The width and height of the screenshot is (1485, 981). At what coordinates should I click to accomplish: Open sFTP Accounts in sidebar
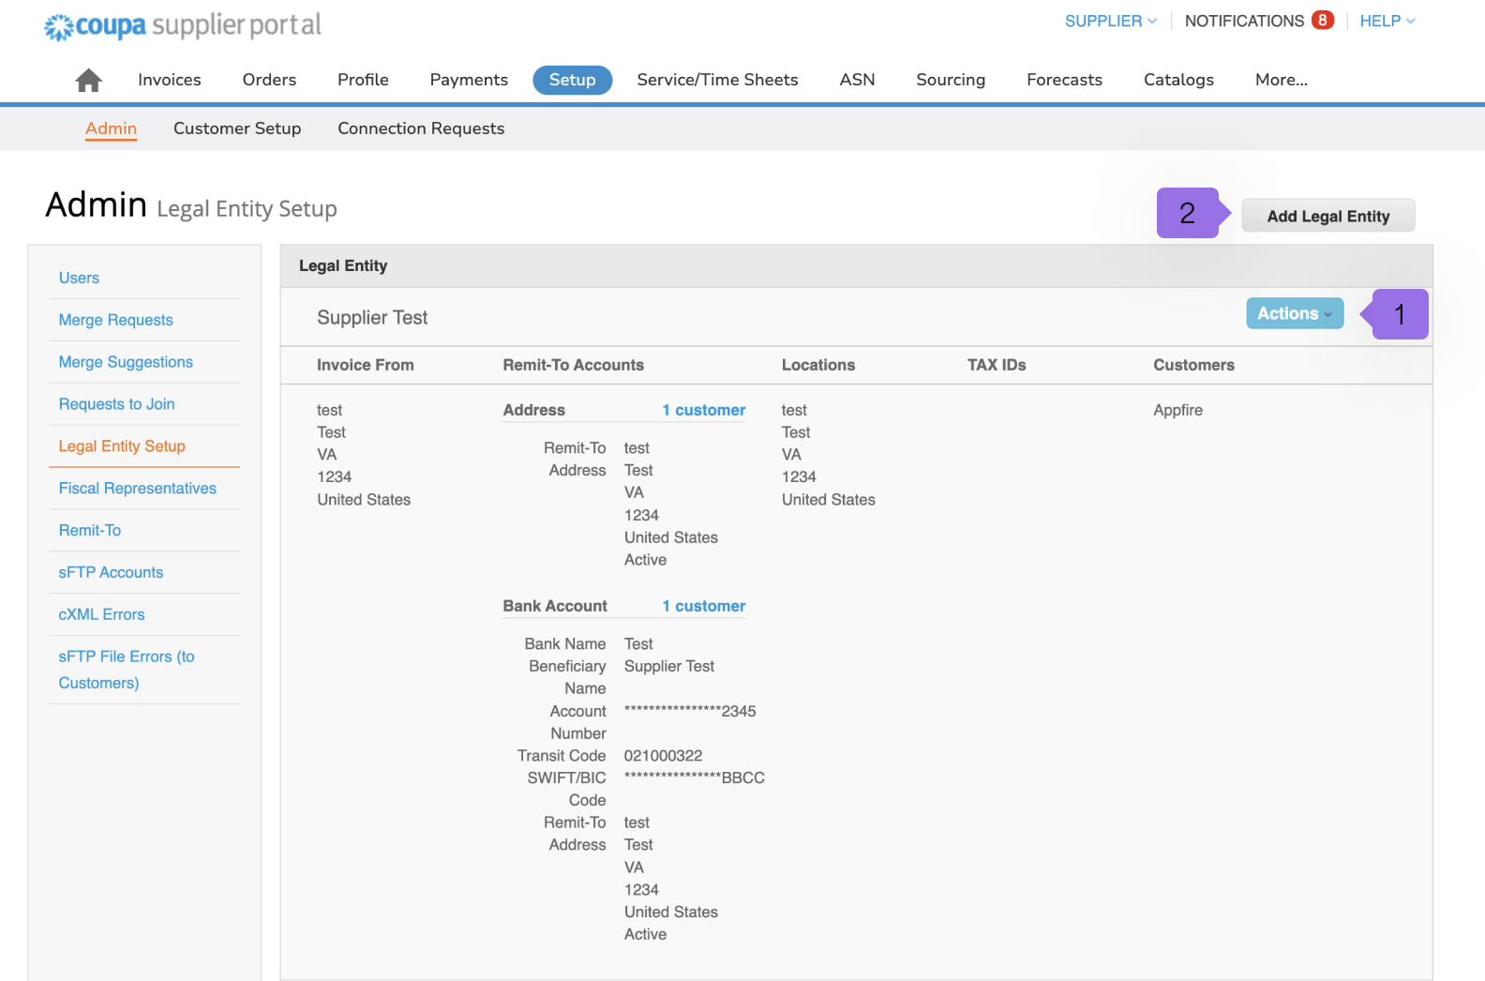coord(111,572)
